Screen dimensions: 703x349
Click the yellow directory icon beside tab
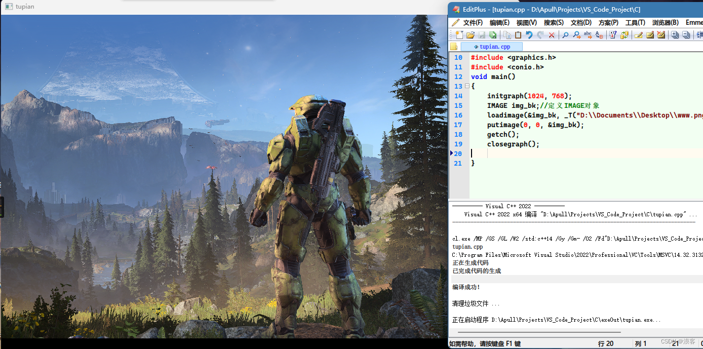click(x=454, y=47)
